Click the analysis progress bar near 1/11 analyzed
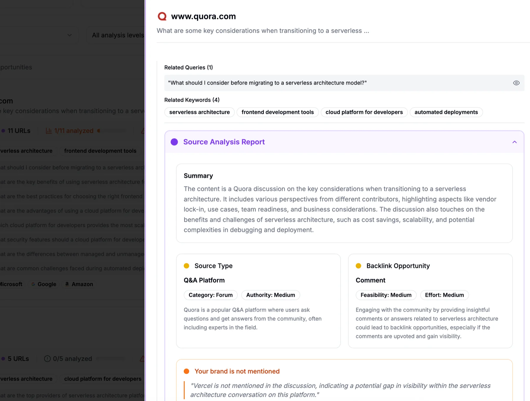This screenshot has width=530, height=401. pos(112,131)
